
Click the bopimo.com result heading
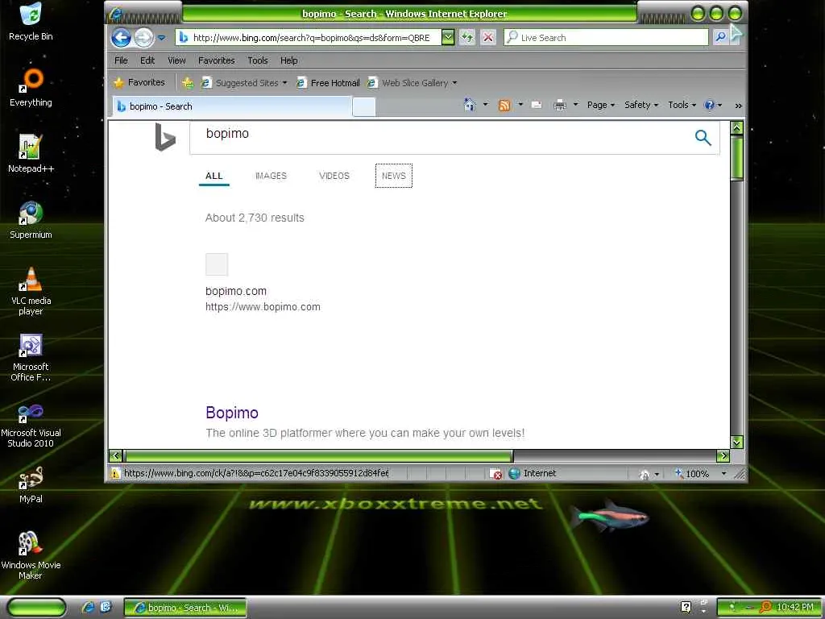click(236, 291)
